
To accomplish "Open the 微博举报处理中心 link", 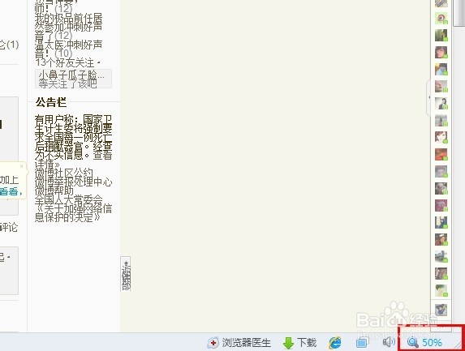I will [x=74, y=182].
